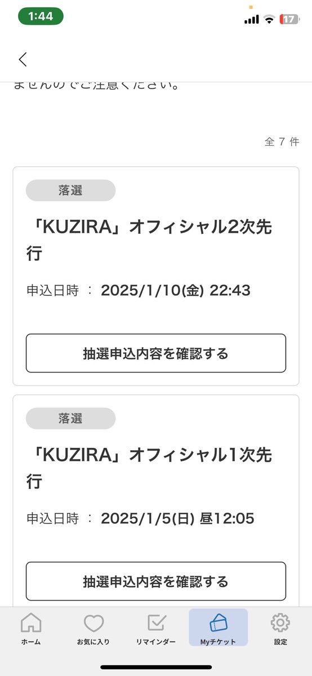Tap the cellular signal bars icon
312x676 pixels.
(252, 20)
